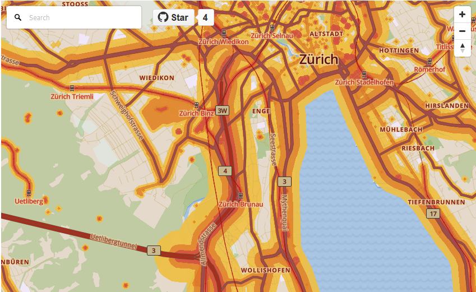Select the Zürich Brunau station icon
The width and height of the screenshot is (476, 292).
[241, 196]
